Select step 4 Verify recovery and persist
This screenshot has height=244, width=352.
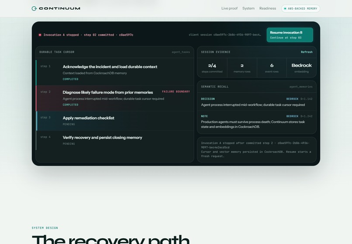click(x=115, y=140)
